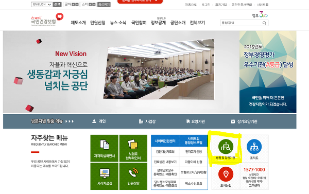This screenshot has width=309, height=194.
Task: Click the 진료받은 내용보기 link
Action: point(165,162)
